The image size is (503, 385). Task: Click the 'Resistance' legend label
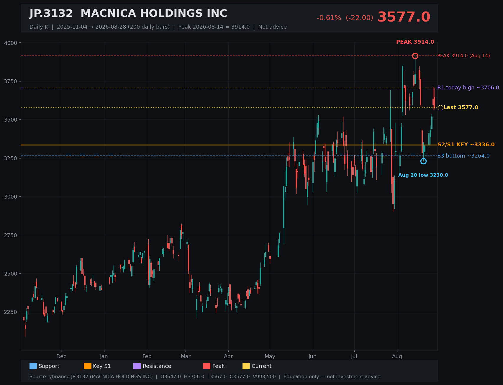(x=157, y=366)
